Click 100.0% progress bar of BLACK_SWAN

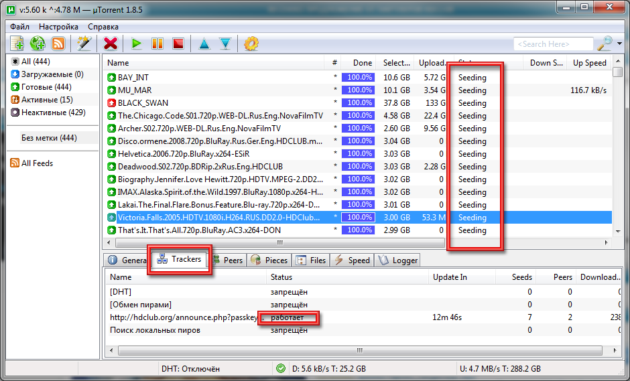[358, 102]
